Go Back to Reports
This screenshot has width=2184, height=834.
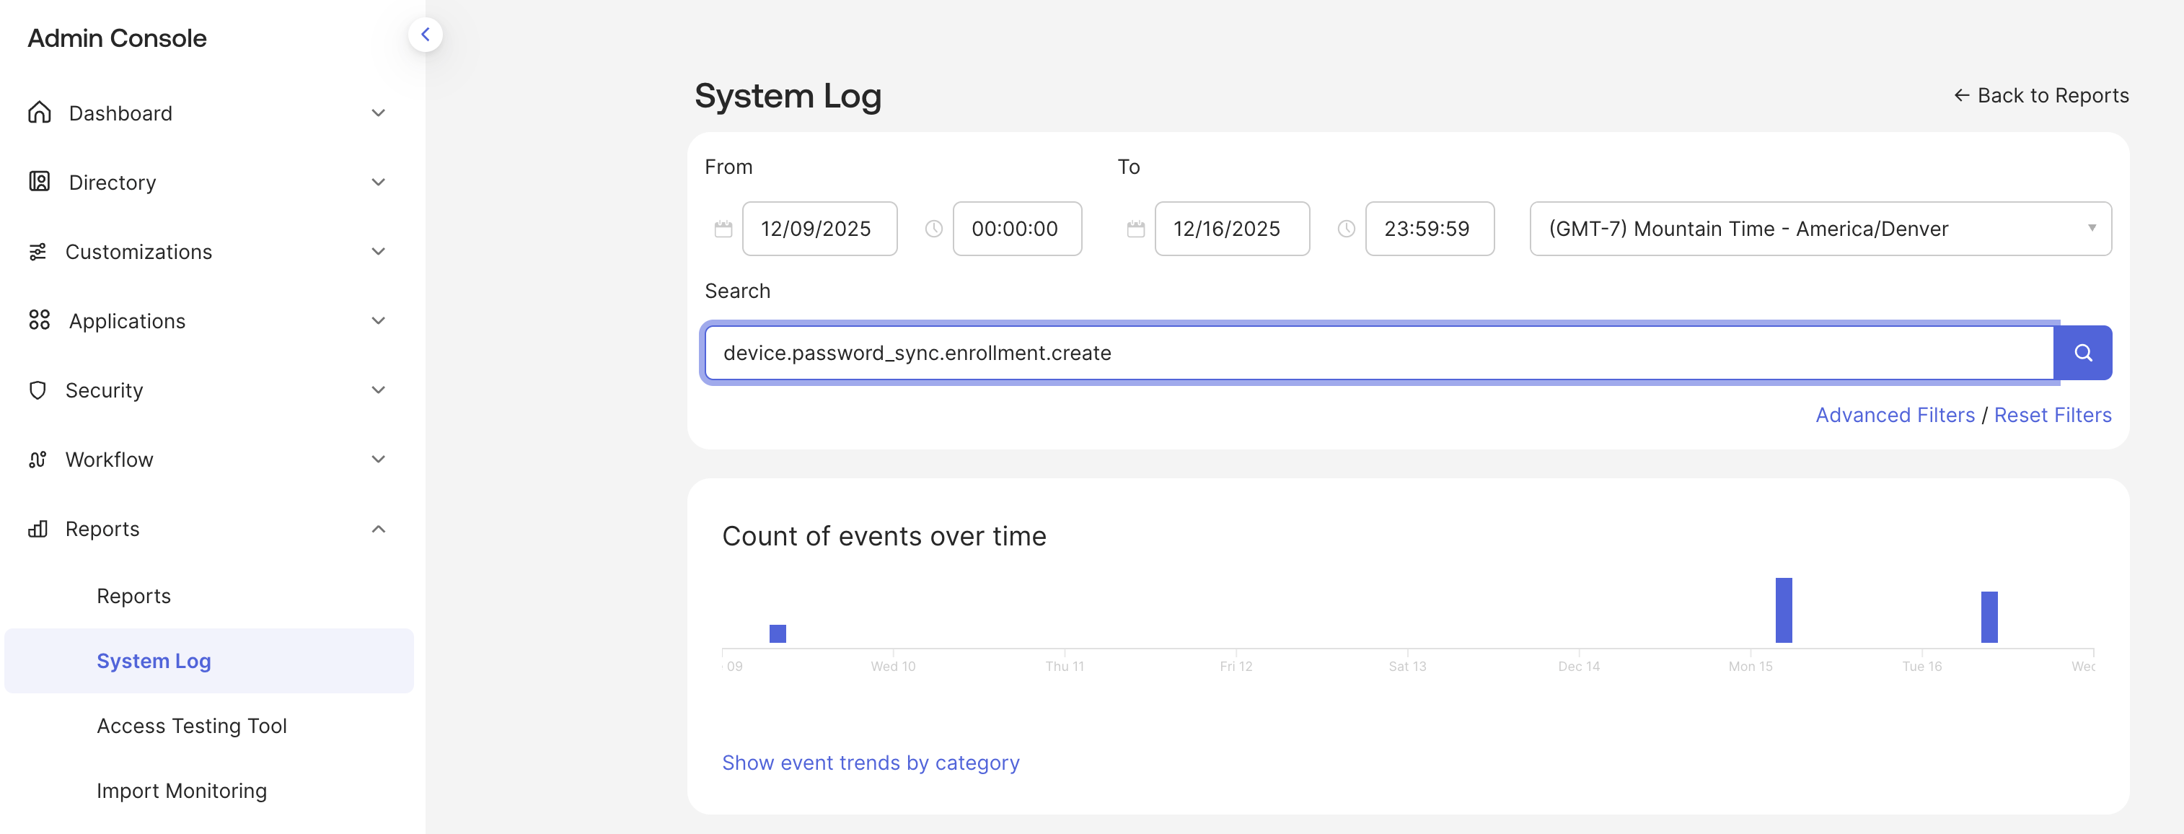pyautogui.click(x=2042, y=95)
